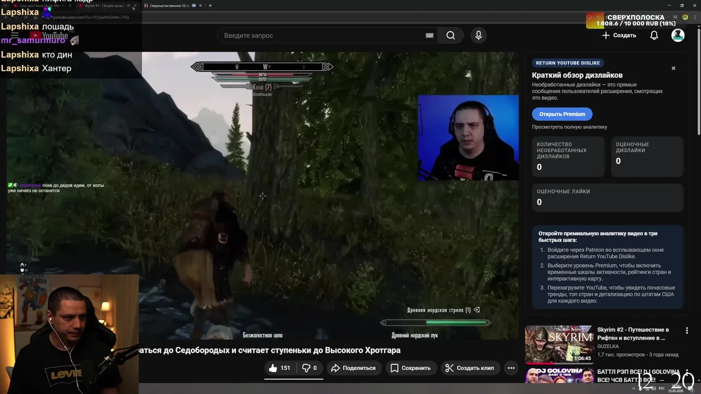Click the Skyrim video player area

[x=262, y=196]
